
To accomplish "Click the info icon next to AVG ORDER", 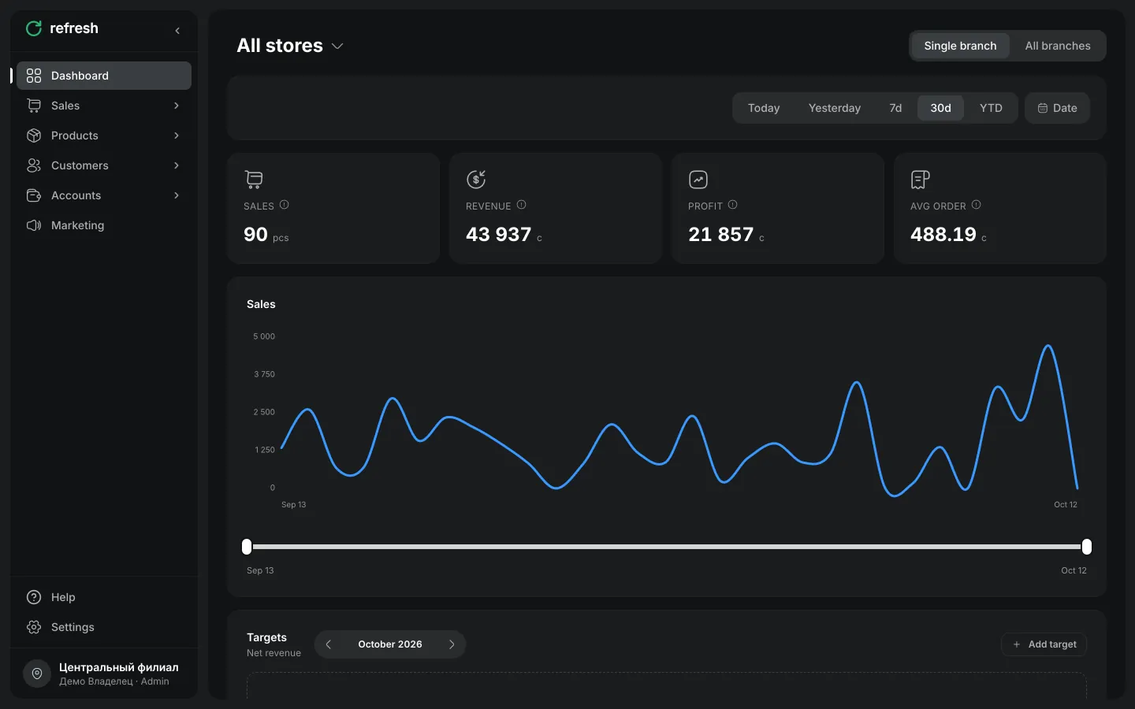I will click(976, 205).
